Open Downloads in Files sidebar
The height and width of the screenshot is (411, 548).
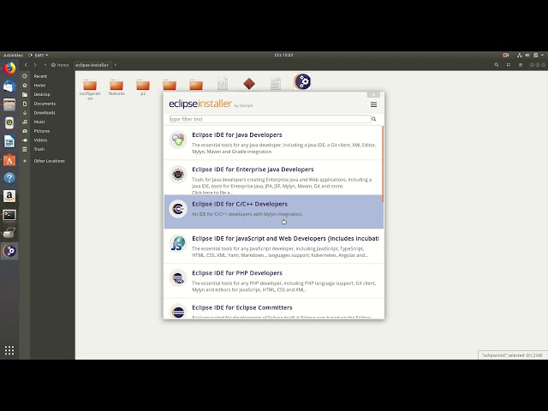tap(45, 113)
